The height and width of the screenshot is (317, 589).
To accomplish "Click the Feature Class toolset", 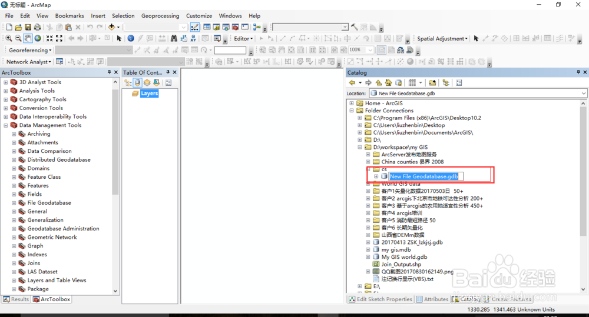I will (x=44, y=176).
